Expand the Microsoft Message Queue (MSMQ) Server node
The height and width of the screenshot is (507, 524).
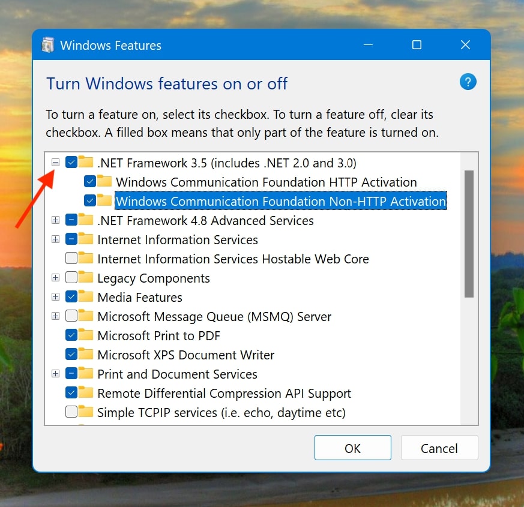(55, 316)
